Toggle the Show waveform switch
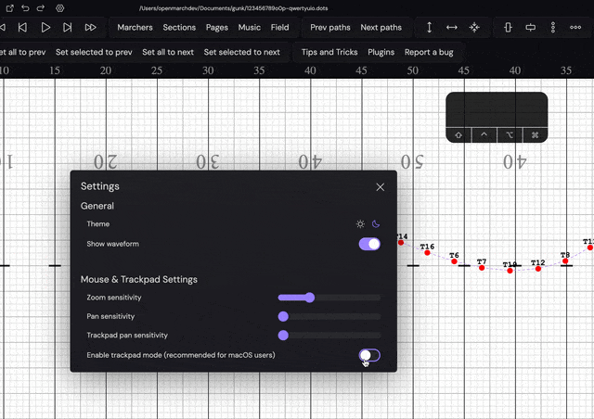This screenshot has height=419, width=594. [x=369, y=244]
